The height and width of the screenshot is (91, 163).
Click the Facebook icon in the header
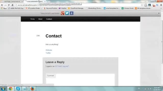tap(72, 13)
